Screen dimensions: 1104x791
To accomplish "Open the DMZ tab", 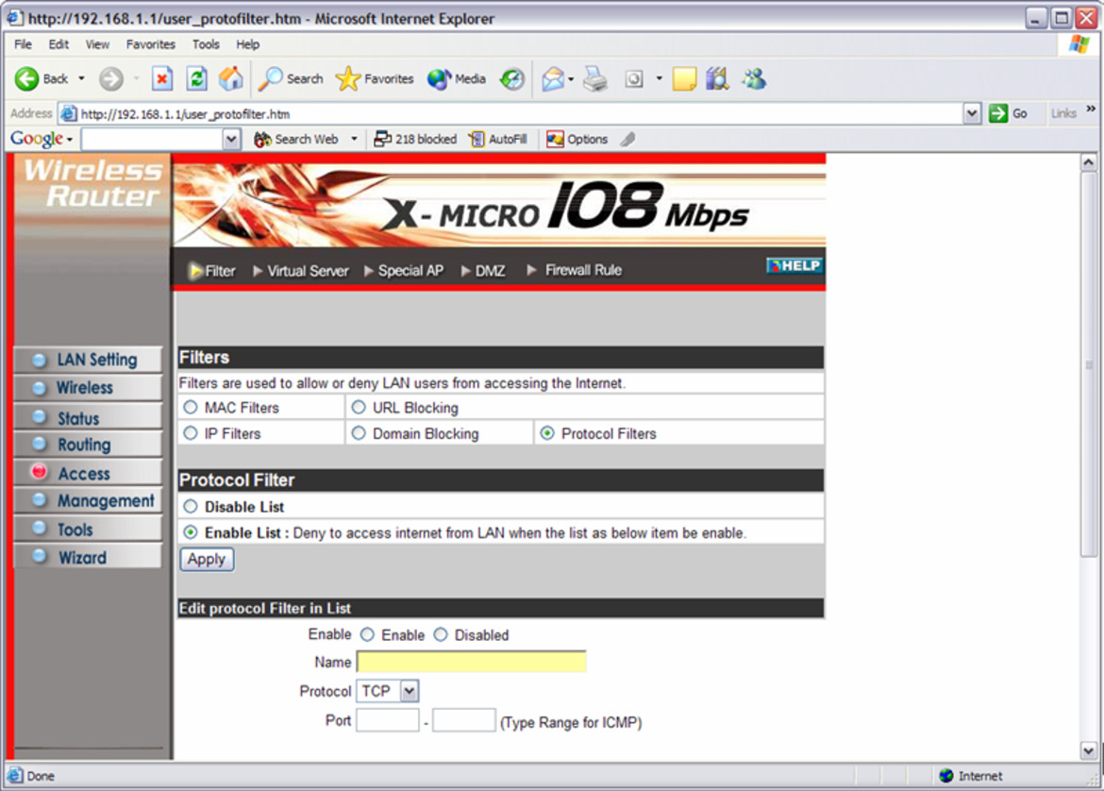I will [x=483, y=271].
